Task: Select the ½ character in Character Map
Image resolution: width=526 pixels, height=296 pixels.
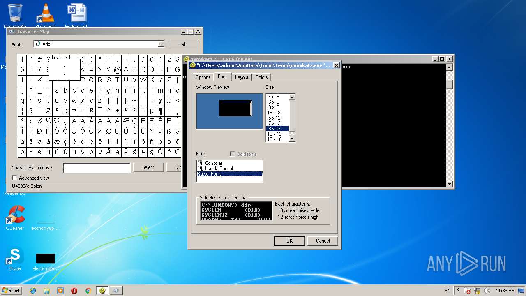Action: (x=48, y=121)
